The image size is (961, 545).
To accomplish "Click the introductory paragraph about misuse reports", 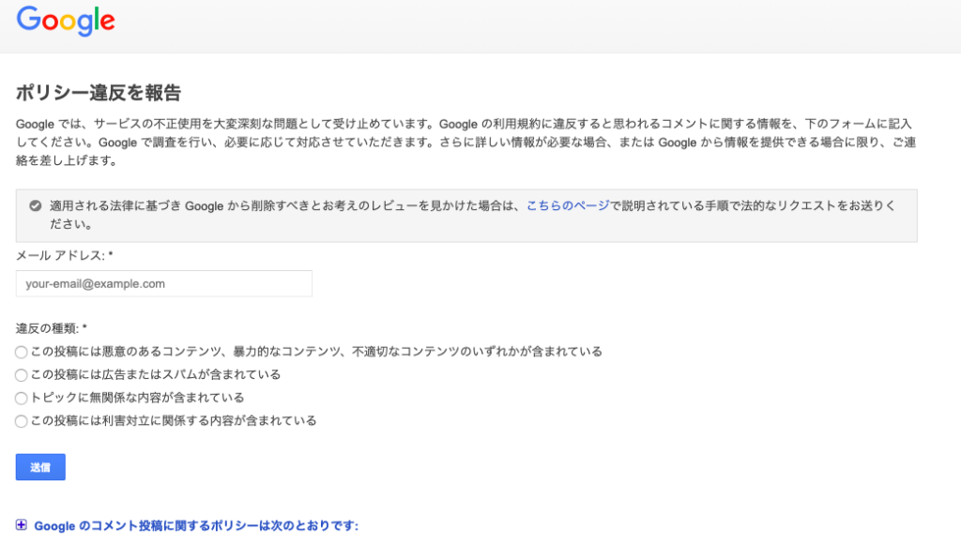I will [465, 142].
